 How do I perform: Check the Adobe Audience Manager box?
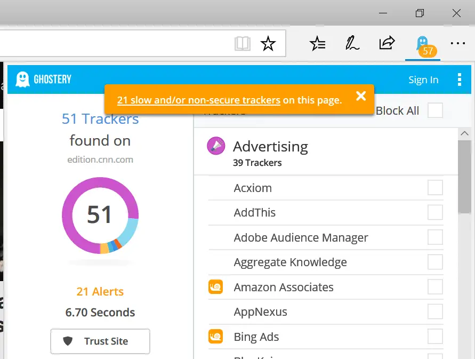[x=436, y=237]
